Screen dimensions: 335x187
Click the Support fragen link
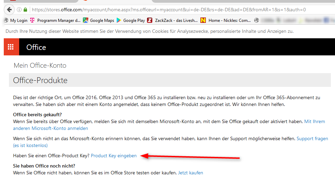pyautogui.click(x=312, y=139)
